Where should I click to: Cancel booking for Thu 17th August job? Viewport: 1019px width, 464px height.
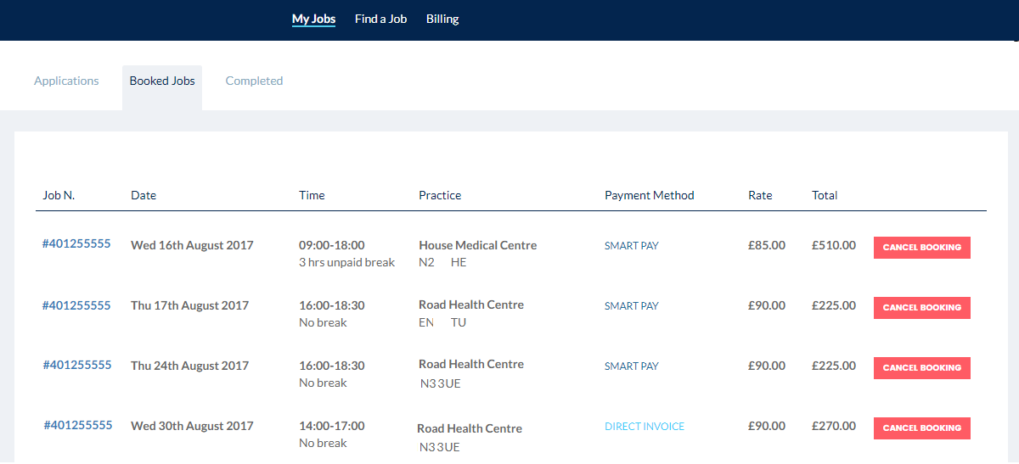pyautogui.click(x=922, y=308)
